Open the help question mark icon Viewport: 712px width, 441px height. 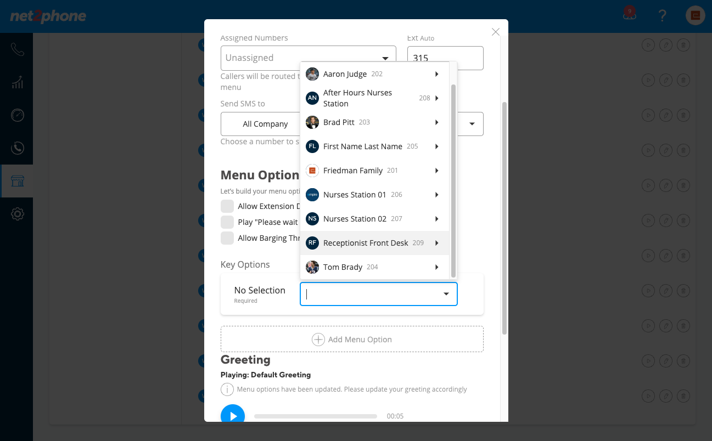(x=662, y=15)
